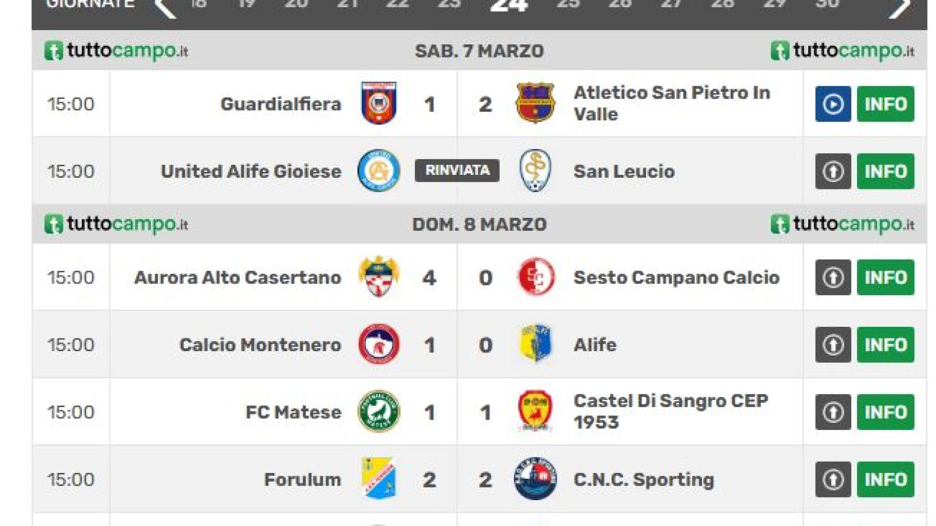Viewport: 936px width, 526px height.
Task: Go to next matchdays with right arrow
Action: 899,7
